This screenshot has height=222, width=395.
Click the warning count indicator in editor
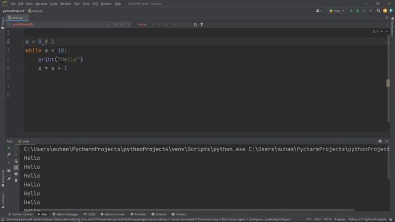pyautogui.click(x=375, y=31)
